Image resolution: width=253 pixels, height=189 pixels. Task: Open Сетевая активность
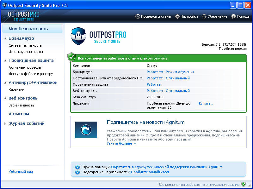coord(25,45)
